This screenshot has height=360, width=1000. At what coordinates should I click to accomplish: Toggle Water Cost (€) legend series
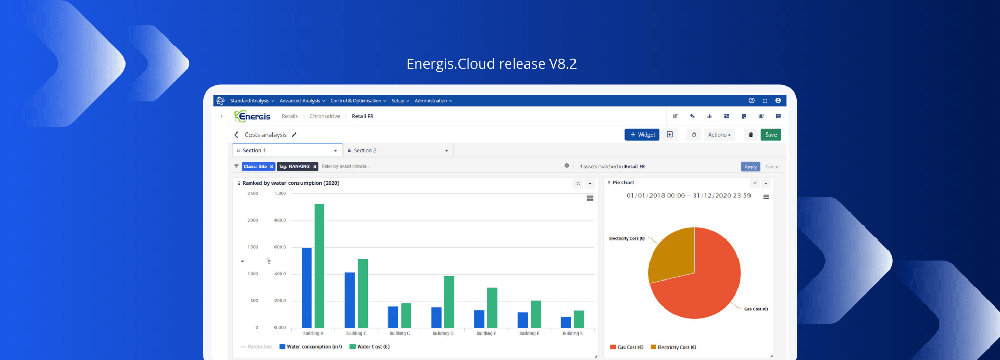370,346
